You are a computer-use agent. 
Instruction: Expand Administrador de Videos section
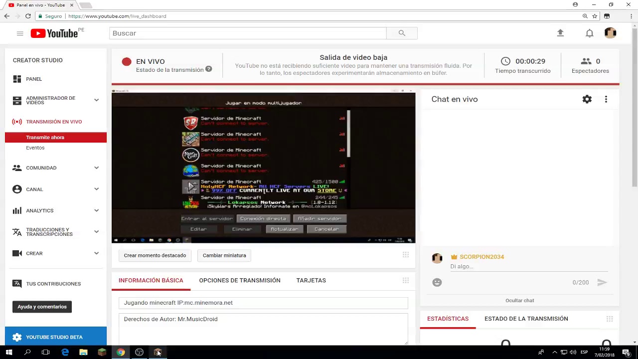(96, 100)
